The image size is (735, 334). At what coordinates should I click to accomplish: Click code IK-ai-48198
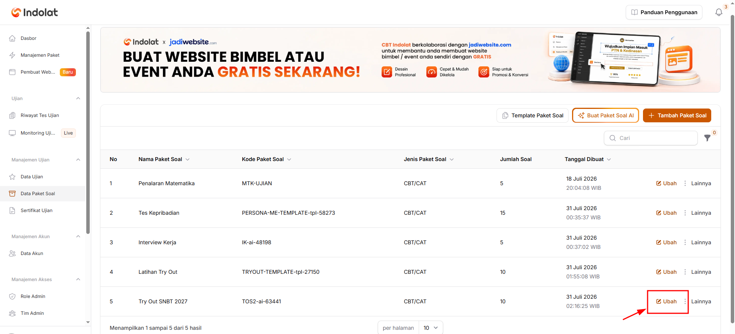[257, 242]
